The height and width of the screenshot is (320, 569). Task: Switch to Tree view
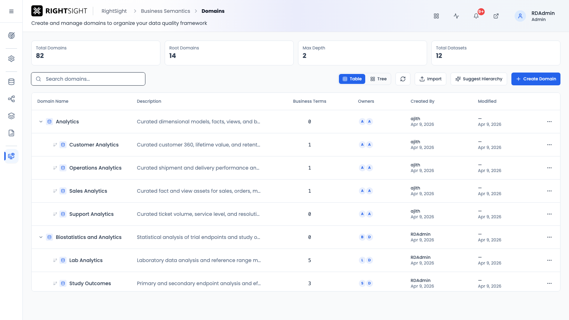(378, 79)
